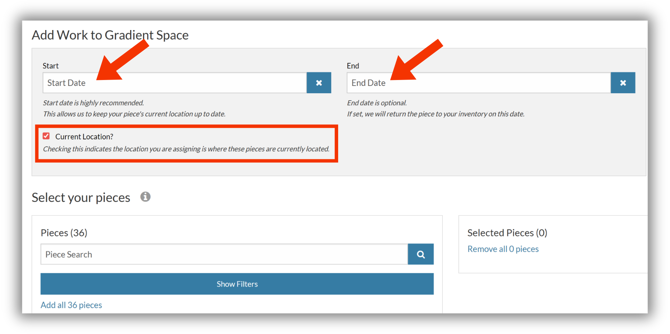Image resolution: width=670 pixels, height=334 pixels.
Task: Click the "Current Location?" checkbox label
Action: coord(84,137)
